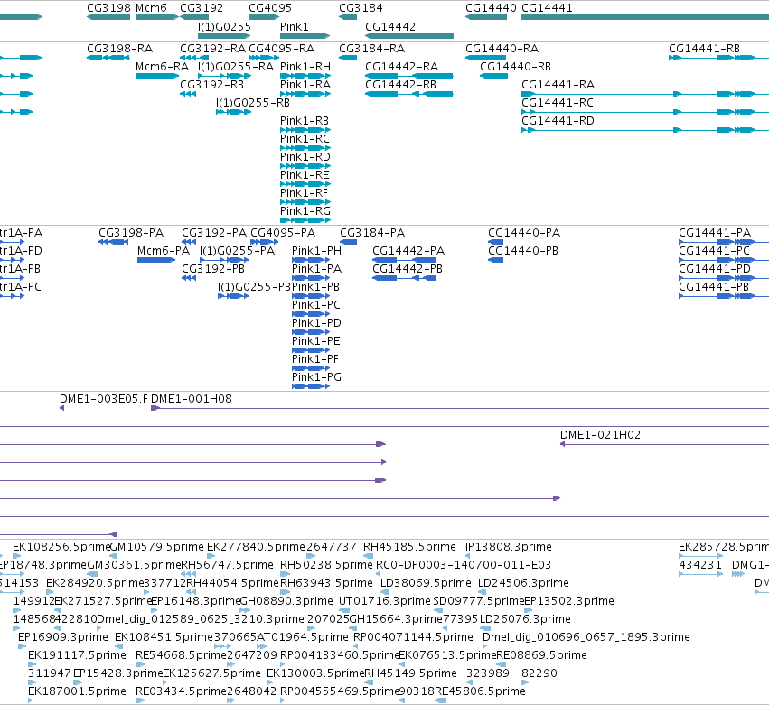
Task: Select transcript Mcm6-RA label
Action: tap(162, 66)
